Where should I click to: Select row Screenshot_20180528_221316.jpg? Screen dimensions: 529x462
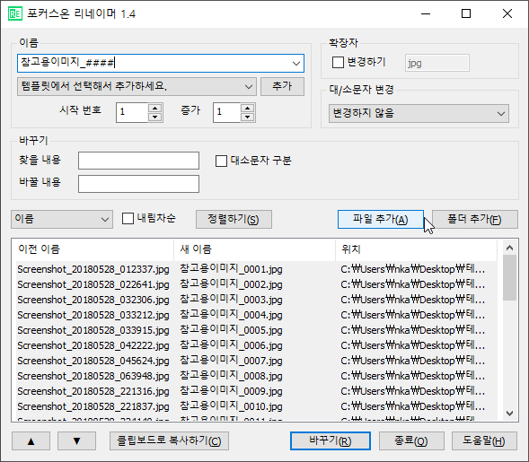click(x=256, y=391)
